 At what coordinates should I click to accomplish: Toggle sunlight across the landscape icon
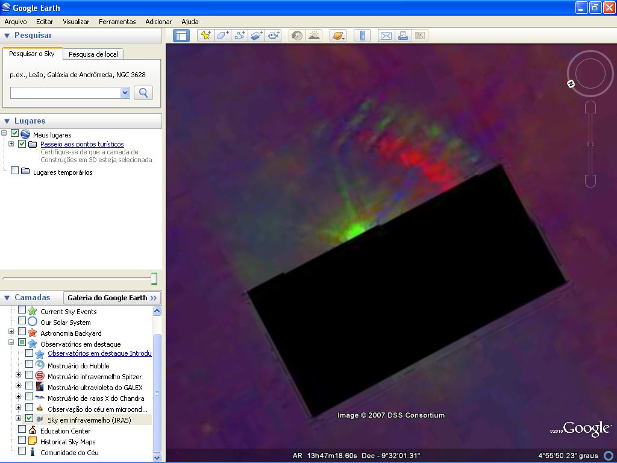click(314, 36)
